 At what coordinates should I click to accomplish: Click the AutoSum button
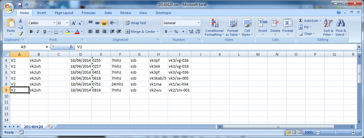(310, 21)
